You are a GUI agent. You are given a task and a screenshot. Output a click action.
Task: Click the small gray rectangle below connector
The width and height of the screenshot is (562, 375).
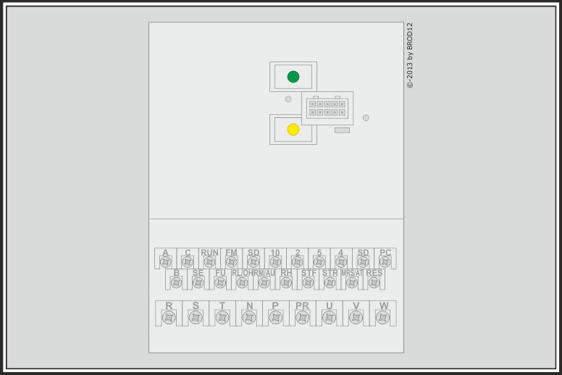click(342, 130)
